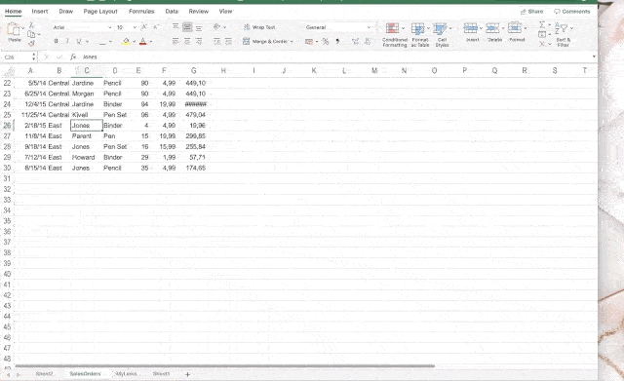Align text left

pyautogui.click(x=175, y=41)
